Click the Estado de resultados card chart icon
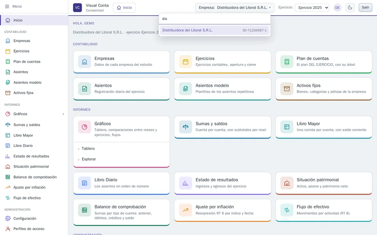This screenshot has height=235, width=377. (x=185, y=183)
